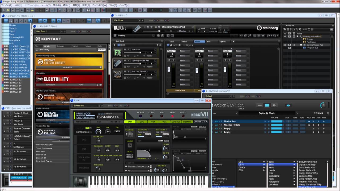The image size is (340, 191).
Task: Click the record button in transport
Action: tap(140, 10)
